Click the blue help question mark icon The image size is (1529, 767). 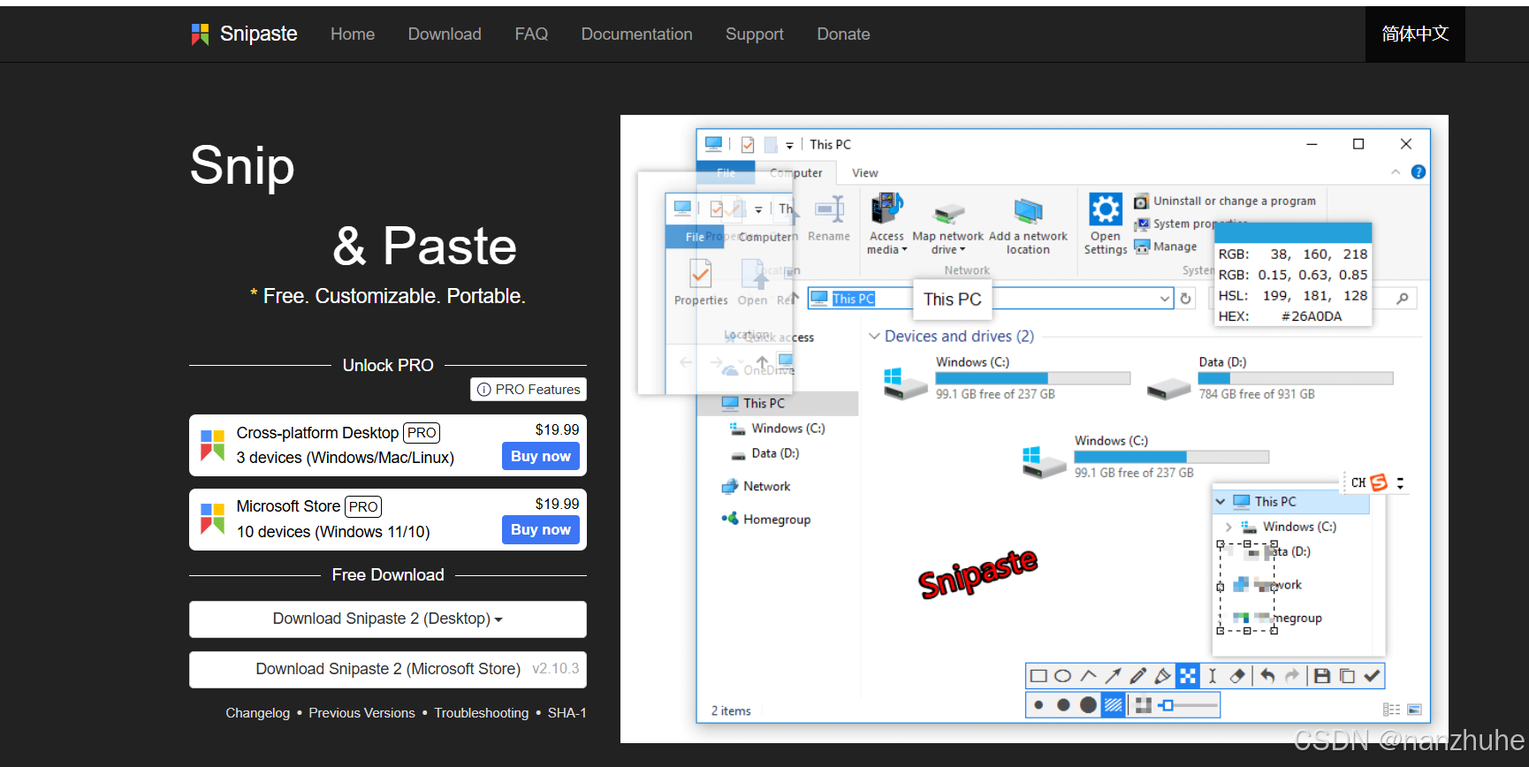pos(1419,172)
